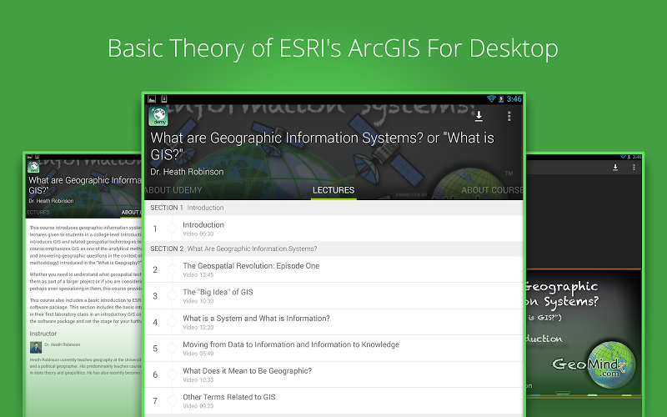
Task: Open The Geospatial Revolution: Episode One
Action: (x=333, y=269)
